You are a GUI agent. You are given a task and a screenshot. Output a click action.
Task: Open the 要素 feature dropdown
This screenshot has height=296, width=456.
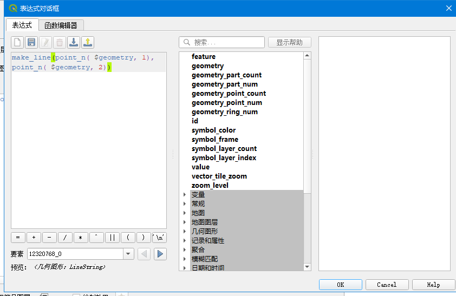[128, 254]
